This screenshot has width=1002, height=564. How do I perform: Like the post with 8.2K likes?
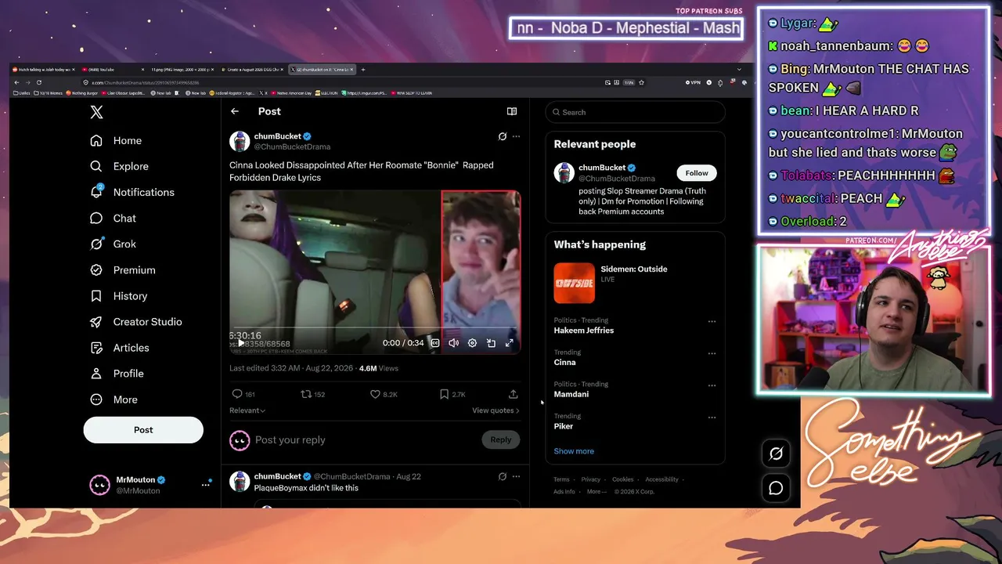tap(375, 394)
